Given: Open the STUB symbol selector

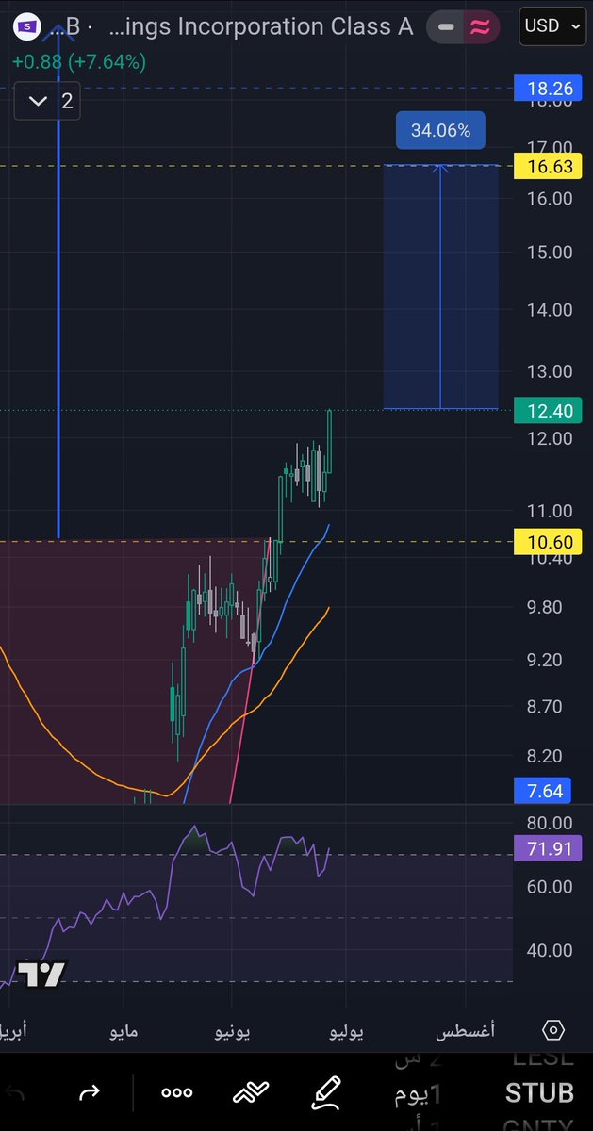Looking at the screenshot, I should [x=539, y=1093].
